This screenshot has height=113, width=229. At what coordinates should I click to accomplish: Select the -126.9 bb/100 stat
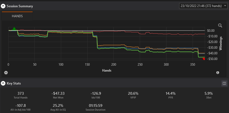tap(96, 95)
